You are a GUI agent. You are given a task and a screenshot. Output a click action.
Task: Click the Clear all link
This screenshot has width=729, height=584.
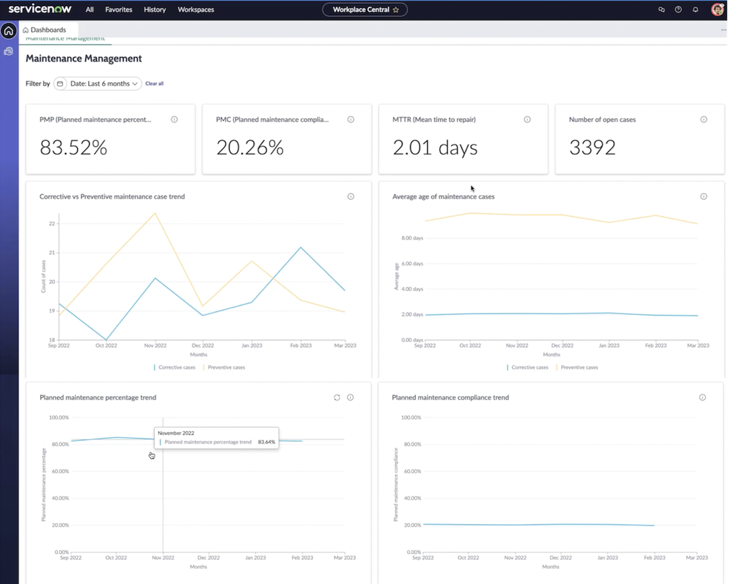coord(154,84)
